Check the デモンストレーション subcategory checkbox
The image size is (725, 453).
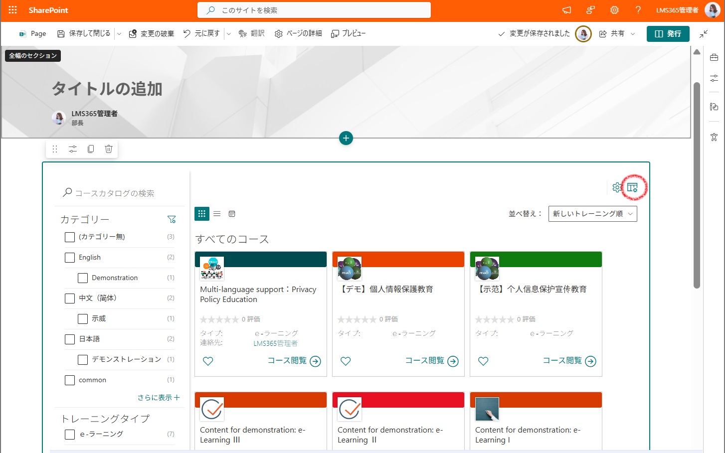point(83,360)
